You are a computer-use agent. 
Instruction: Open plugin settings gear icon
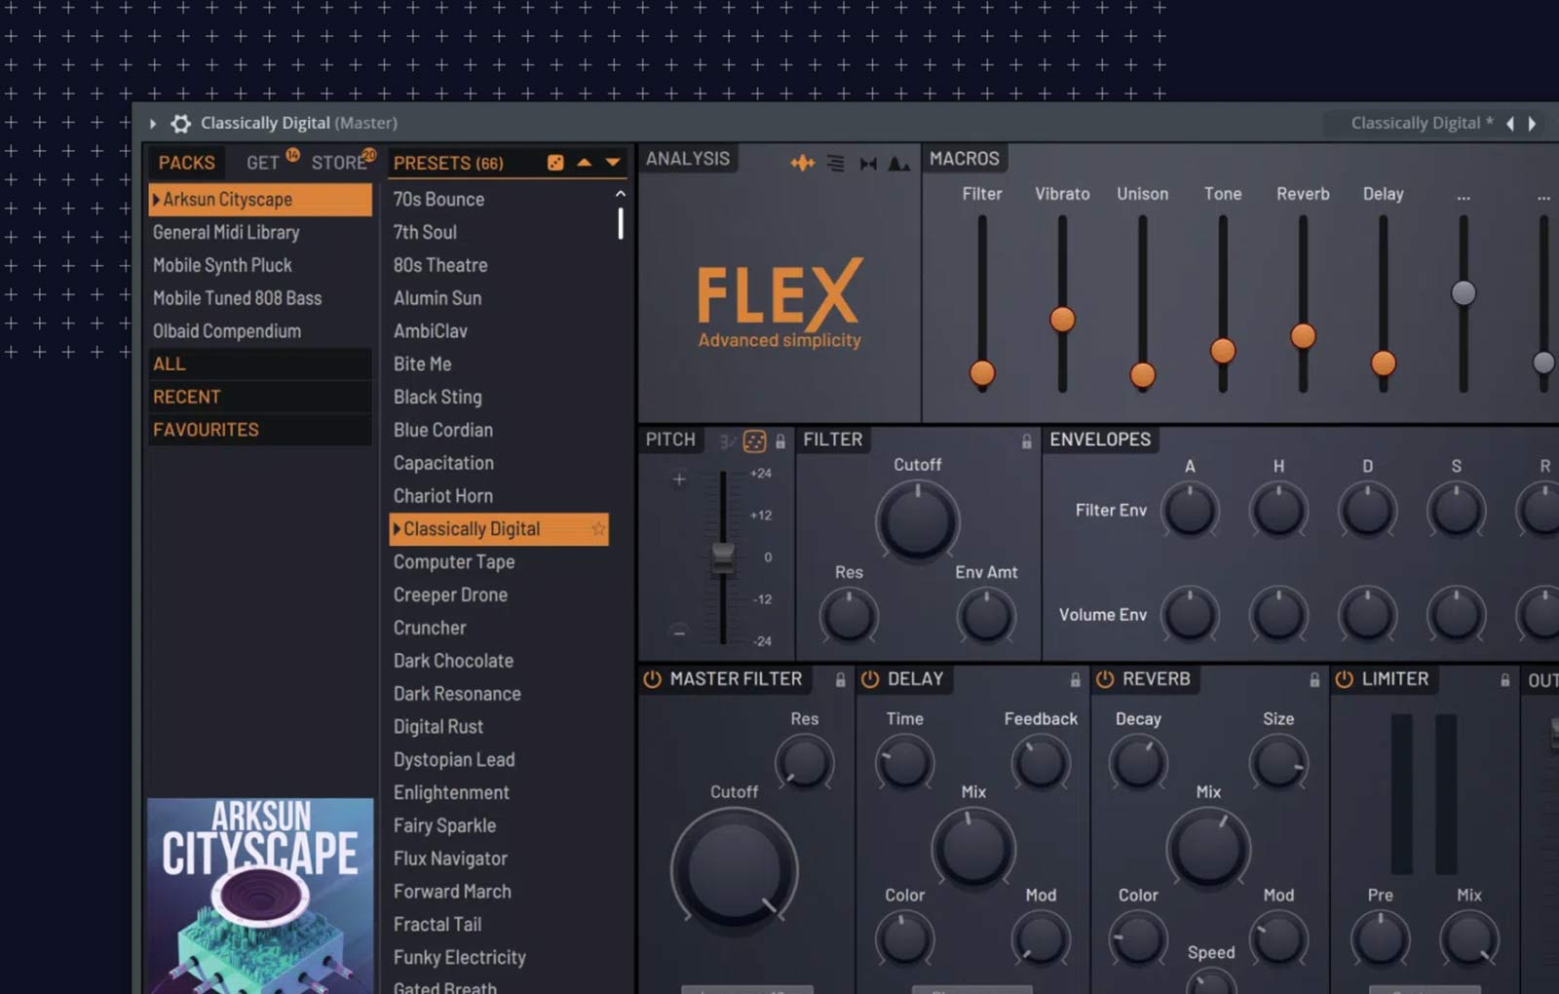181,124
